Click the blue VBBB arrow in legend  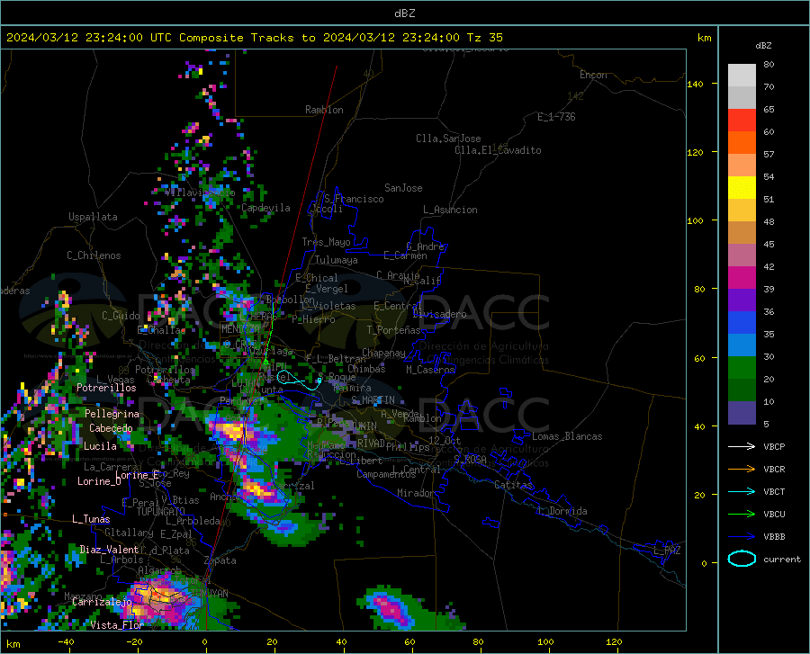click(742, 537)
